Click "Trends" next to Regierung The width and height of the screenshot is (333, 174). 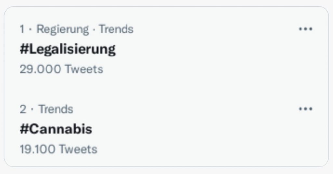[116, 29]
